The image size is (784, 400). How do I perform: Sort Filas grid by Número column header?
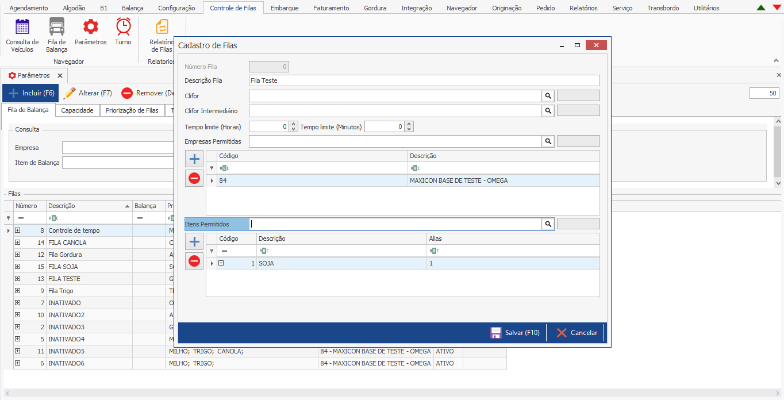[x=29, y=206]
